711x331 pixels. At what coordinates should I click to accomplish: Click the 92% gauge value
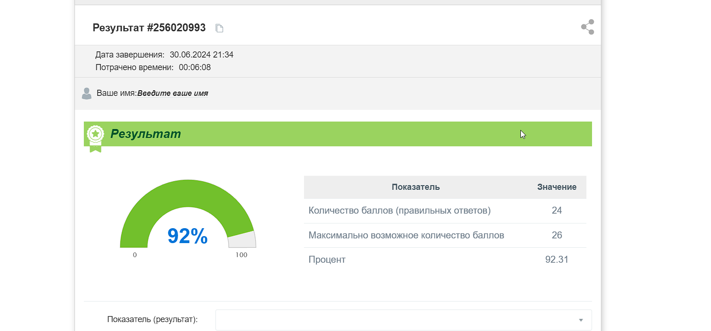click(187, 236)
